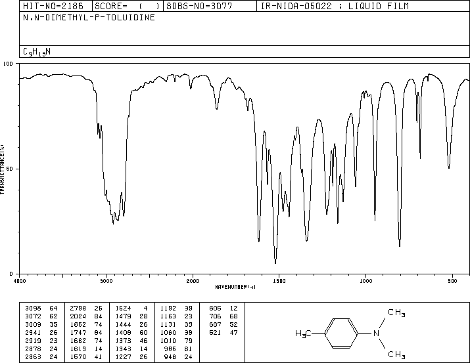The image size is (470, 363).
Task: Click the lower CH3 group on nitrogen
Action: point(396,355)
